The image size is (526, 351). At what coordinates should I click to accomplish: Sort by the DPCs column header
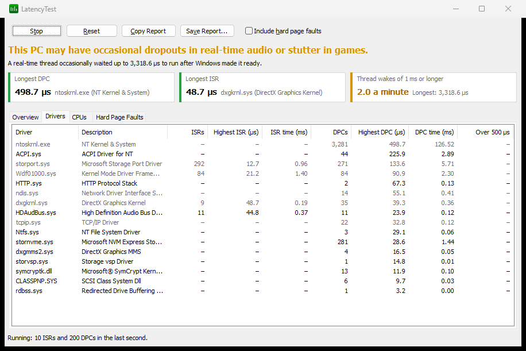[331, 132]
